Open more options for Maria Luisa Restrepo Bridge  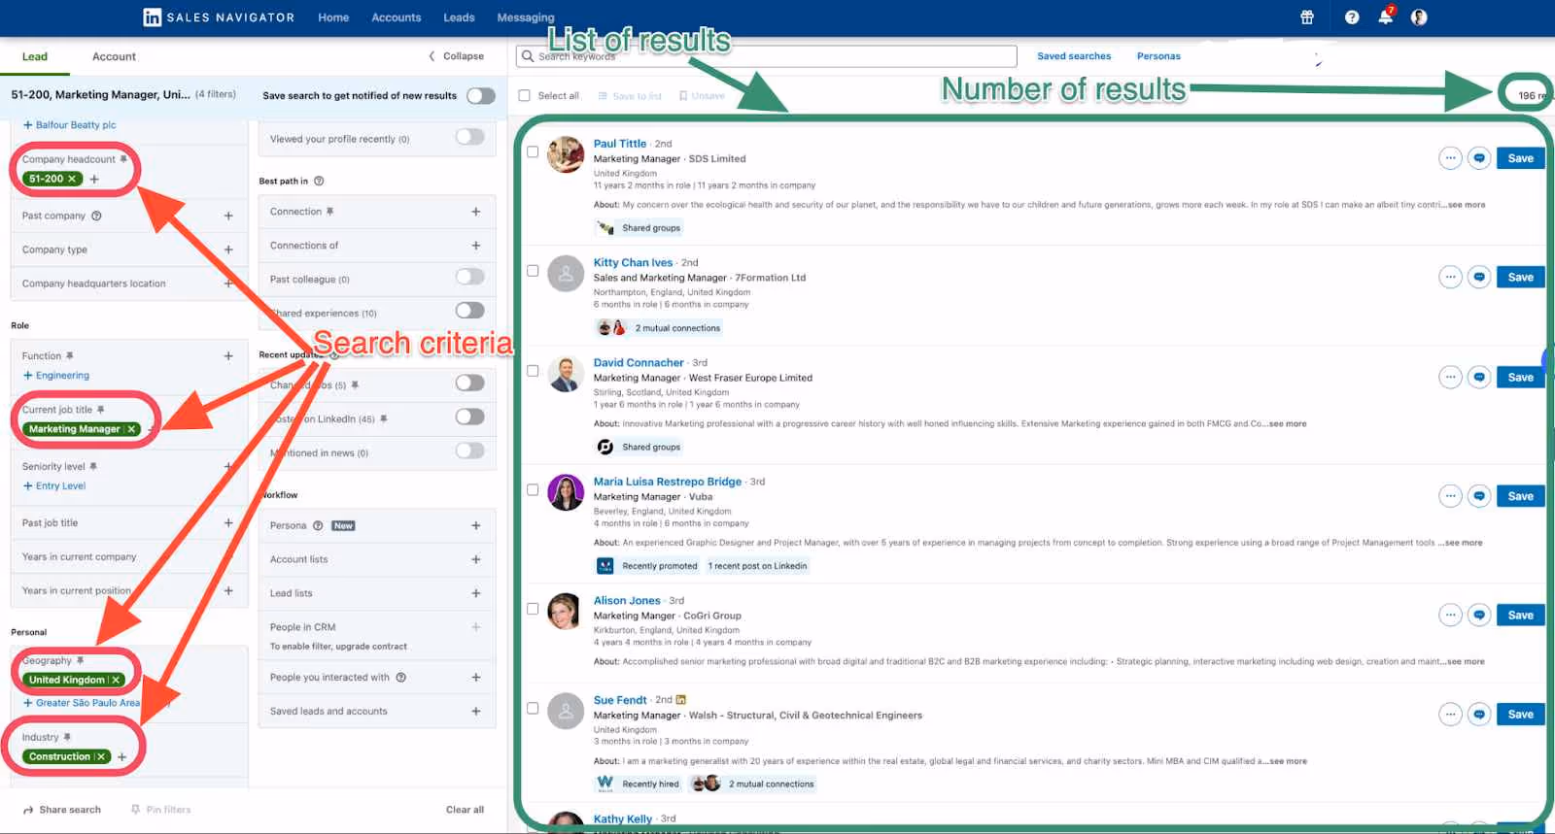1450,496
